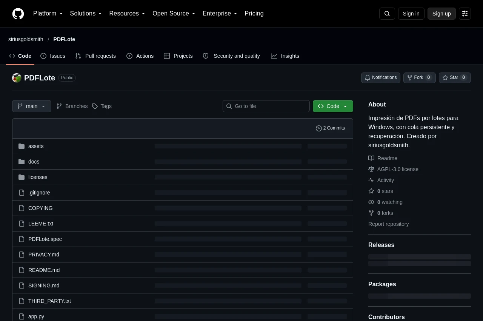The height and width of the screenshot is (321, 483).
Task: Click the GitHub logo icon
Action: tap(18, 14)
